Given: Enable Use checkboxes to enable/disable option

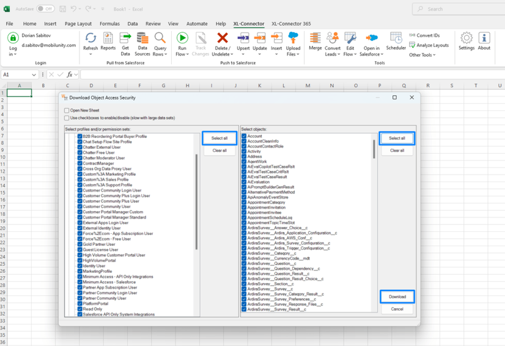Looking at the screenshot, I should point(67,118).
